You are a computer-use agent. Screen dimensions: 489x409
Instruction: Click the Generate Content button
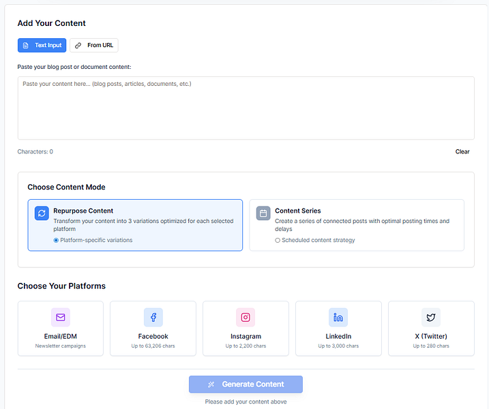[x=246, y=384]
